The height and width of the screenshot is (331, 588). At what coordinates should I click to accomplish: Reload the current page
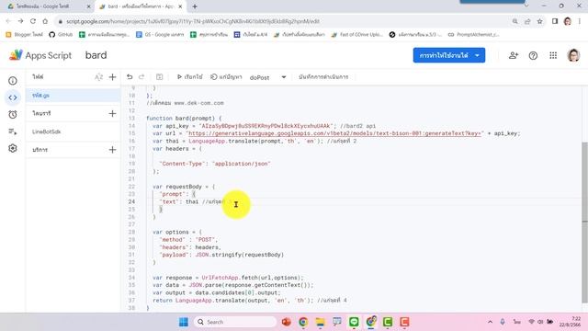tap(33, 21)
